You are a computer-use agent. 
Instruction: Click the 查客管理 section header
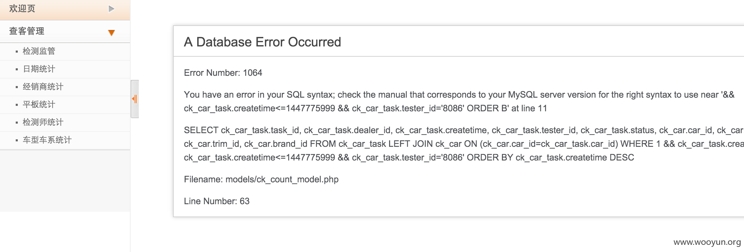pos(65,31)
